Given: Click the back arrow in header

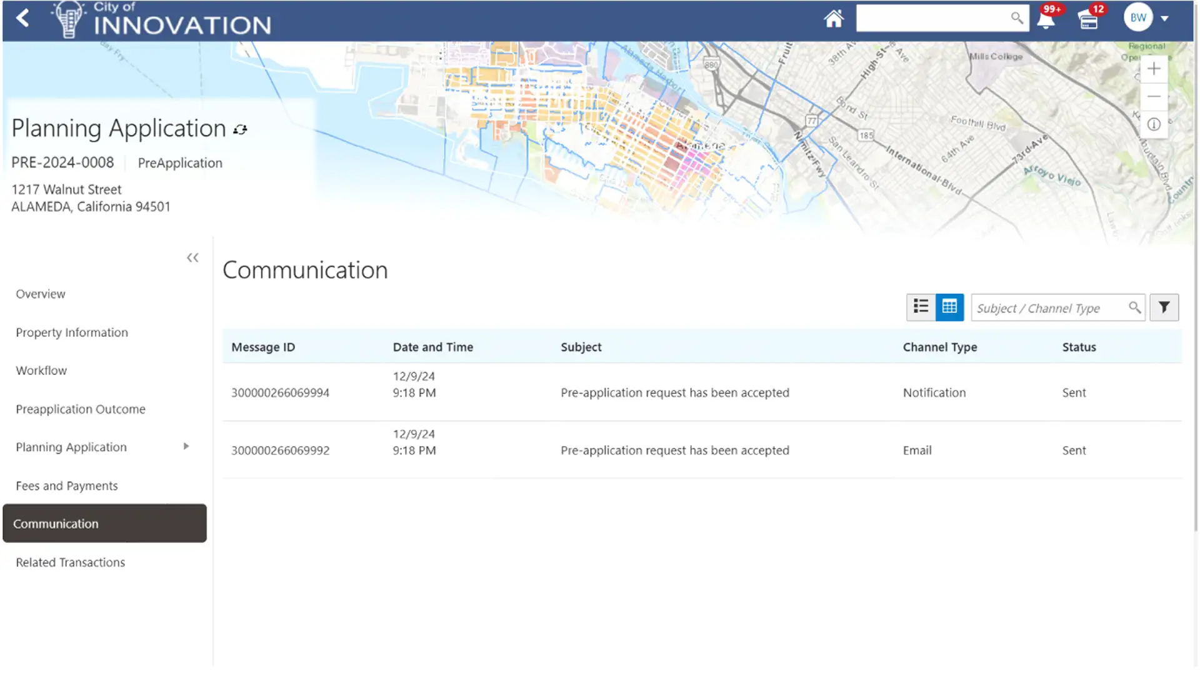Looking at the screenshot, I should (23, 18).
